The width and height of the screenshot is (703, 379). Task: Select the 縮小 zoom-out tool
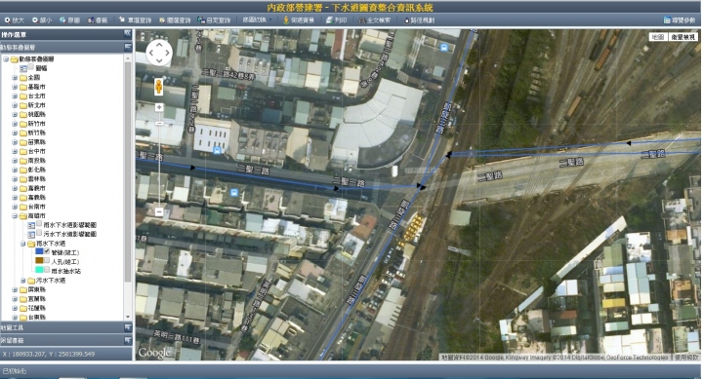point(42,20)
